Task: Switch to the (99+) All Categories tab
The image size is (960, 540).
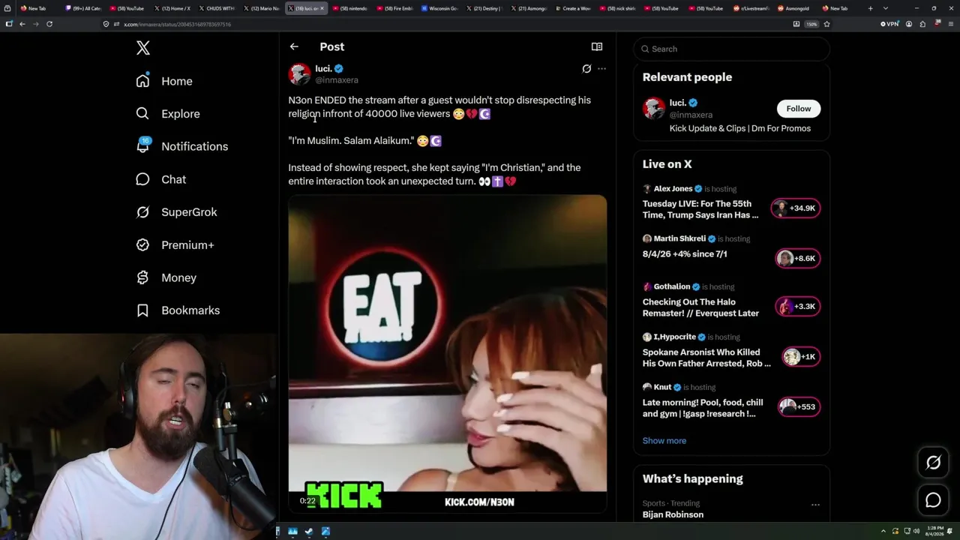Action: point(83,8)
